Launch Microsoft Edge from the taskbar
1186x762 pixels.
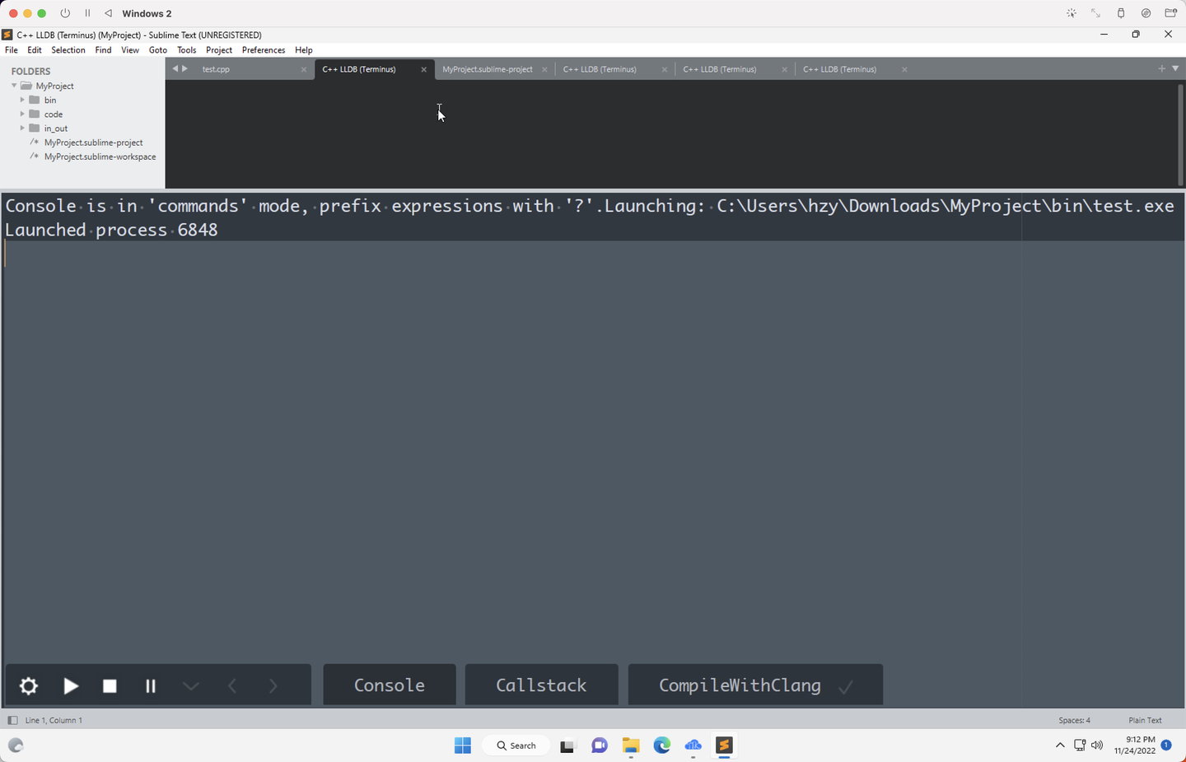pos(661,746)
